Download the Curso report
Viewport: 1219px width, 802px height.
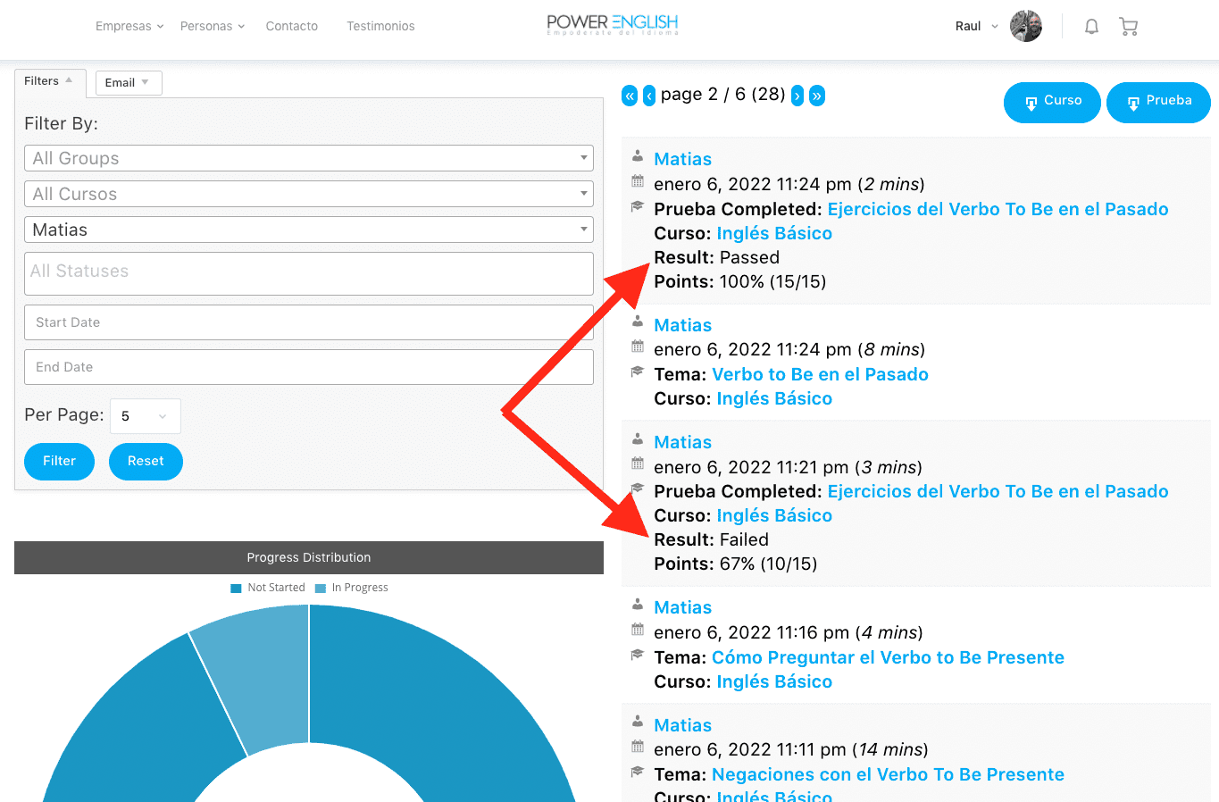[x=1052, y=102]
